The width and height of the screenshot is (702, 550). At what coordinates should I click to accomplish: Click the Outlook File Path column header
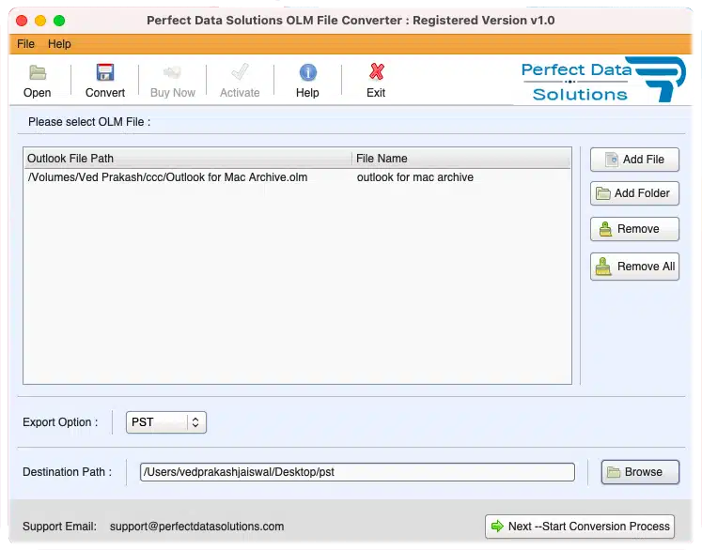coord(188,159)
